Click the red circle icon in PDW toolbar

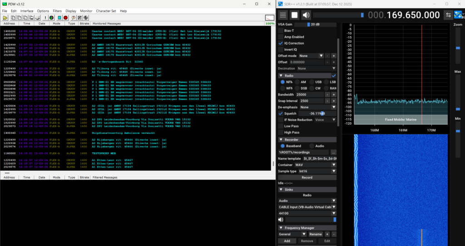coord(65,18)
